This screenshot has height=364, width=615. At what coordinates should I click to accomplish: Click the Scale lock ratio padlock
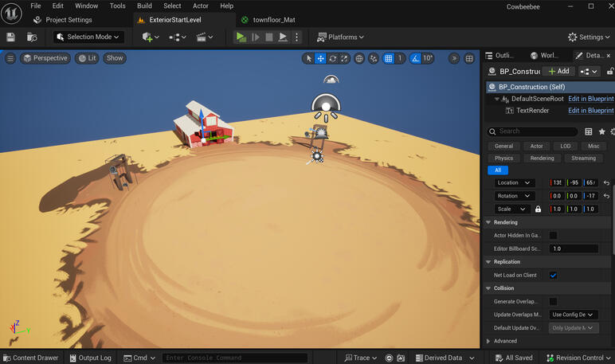click(x=539, y=209)
